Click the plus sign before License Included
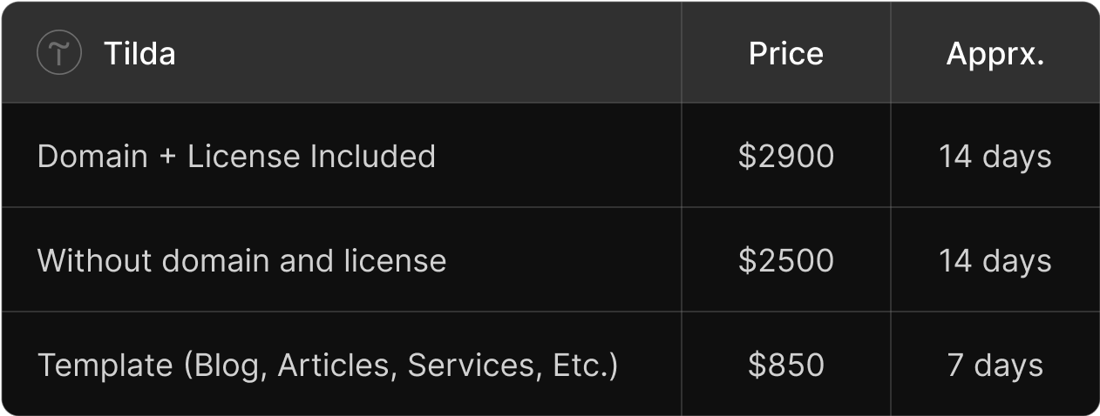The image size is (1100, 416). (x=168, y=157)
